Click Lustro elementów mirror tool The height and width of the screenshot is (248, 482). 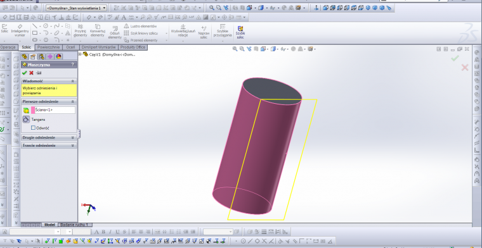(141, 27)
